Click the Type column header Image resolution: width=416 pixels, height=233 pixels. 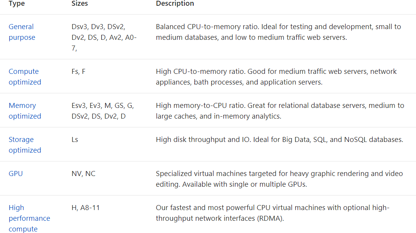(x=16, y=3)
